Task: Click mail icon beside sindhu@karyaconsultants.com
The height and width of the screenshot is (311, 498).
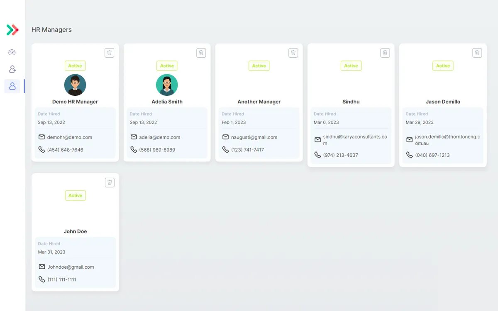Action: (317, 140)
